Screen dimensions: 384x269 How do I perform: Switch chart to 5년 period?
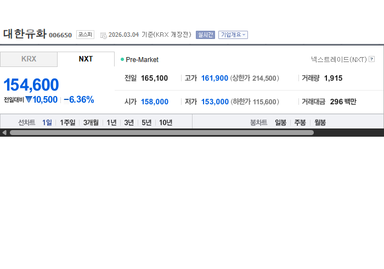(146, 122)
